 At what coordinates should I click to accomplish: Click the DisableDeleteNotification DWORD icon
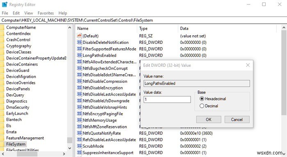(79, 42)
